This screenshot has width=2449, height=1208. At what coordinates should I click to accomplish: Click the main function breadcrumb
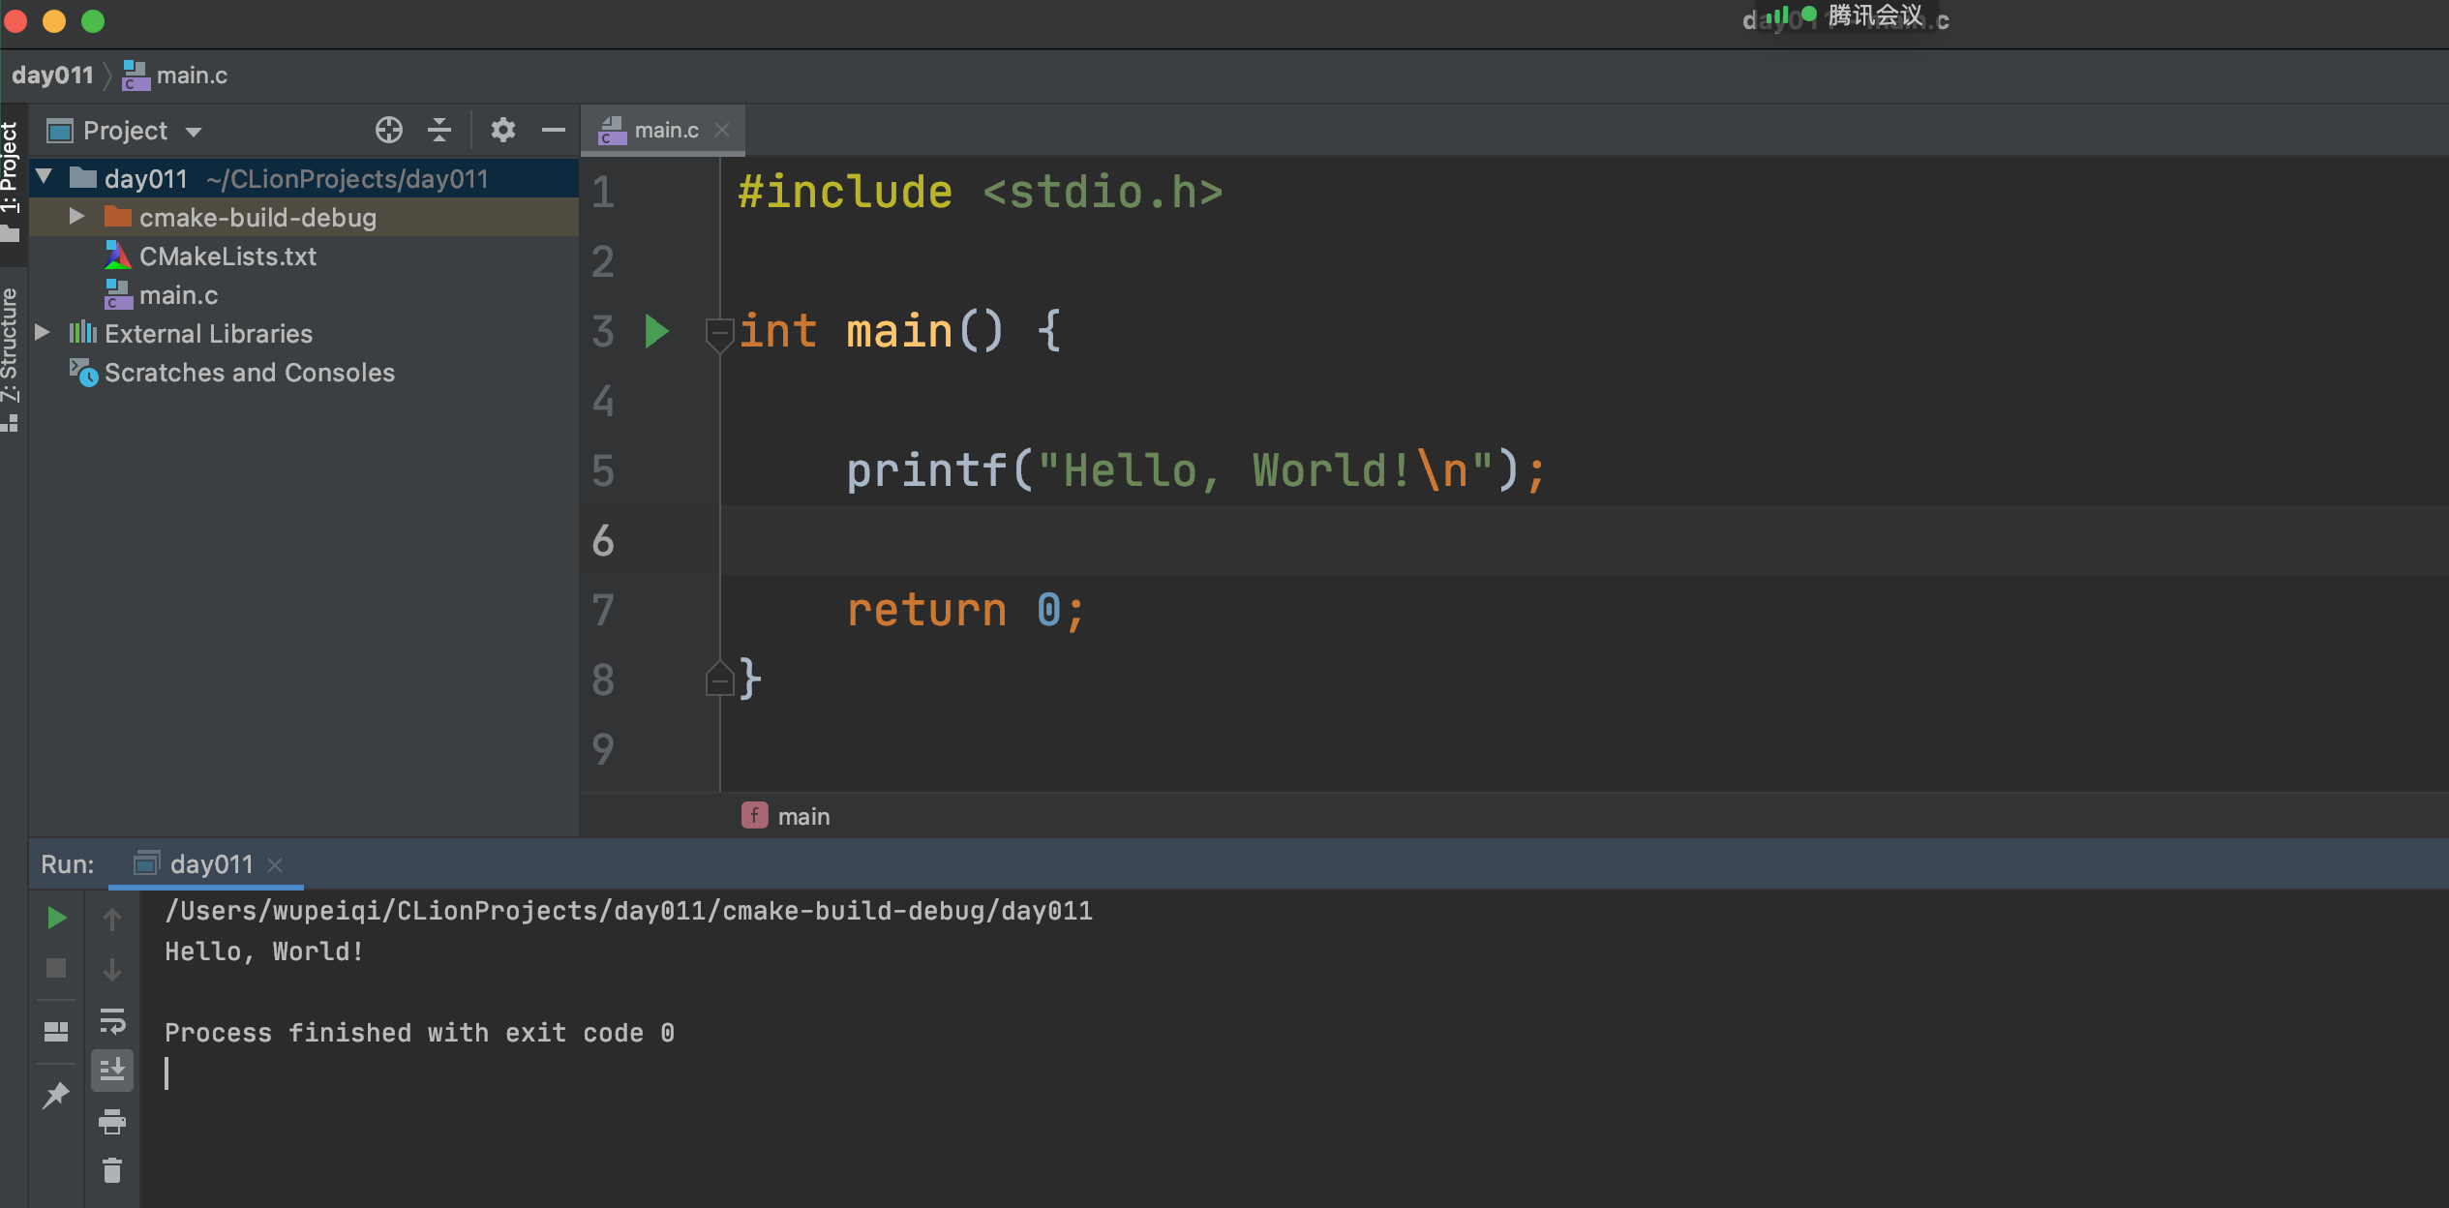pos(802,816)
